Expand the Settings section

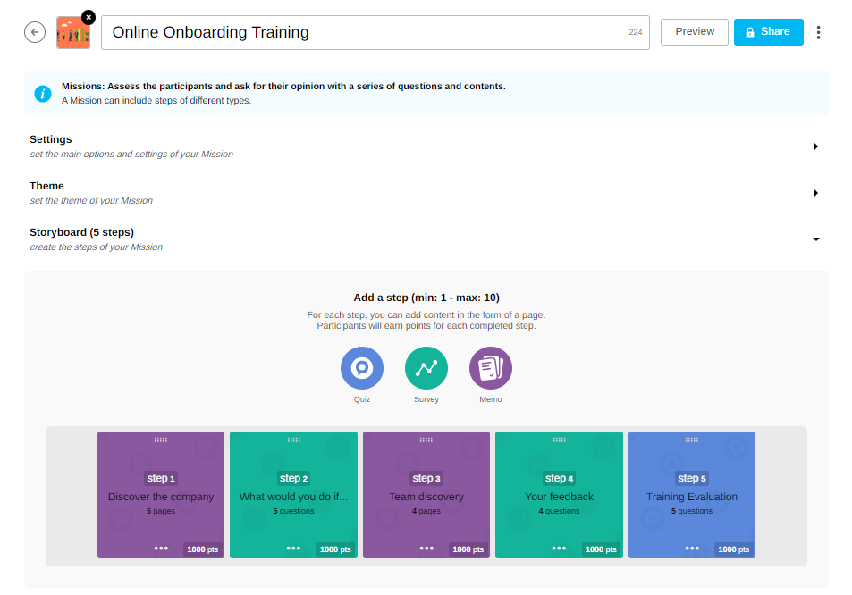pos(815,147)
